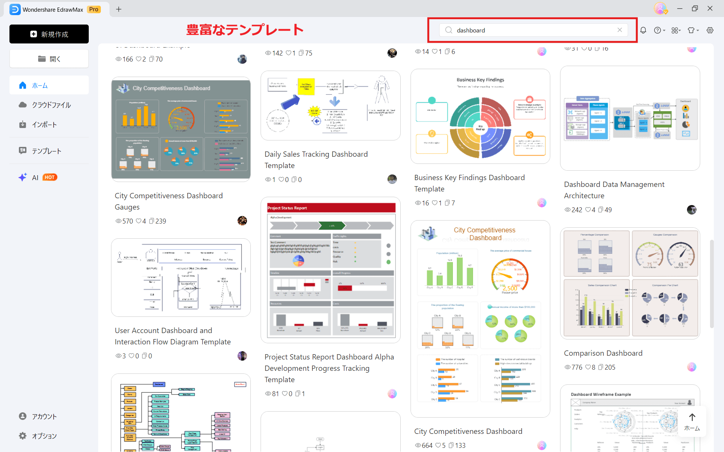The image size is (724, 452).
Task: Click author avatar on City Competitiveness Gauges card
Action: coord(242,221)
